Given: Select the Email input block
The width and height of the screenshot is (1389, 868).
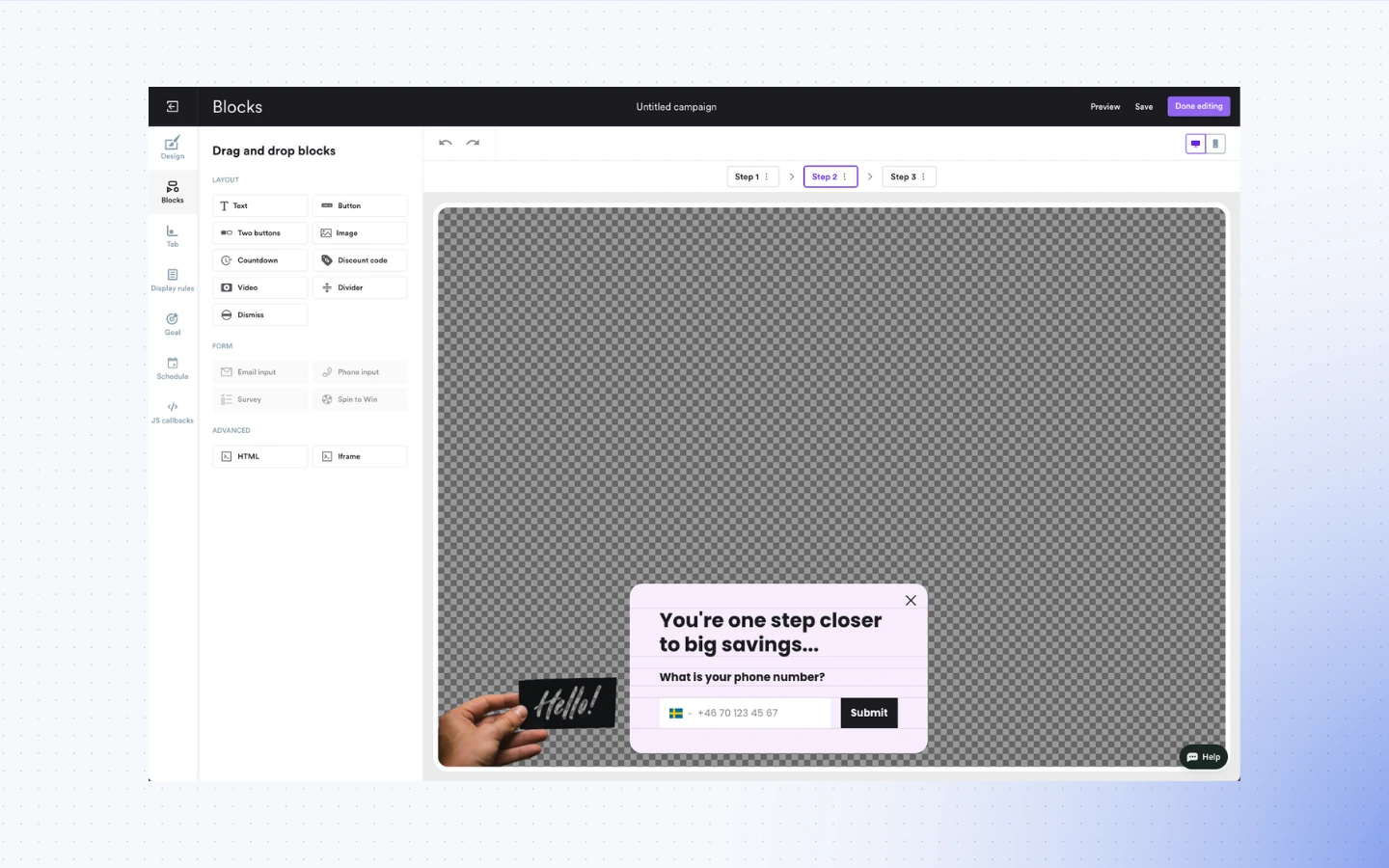Looking at the screenshot, I should pyautogui.click(x=260, y=372).
